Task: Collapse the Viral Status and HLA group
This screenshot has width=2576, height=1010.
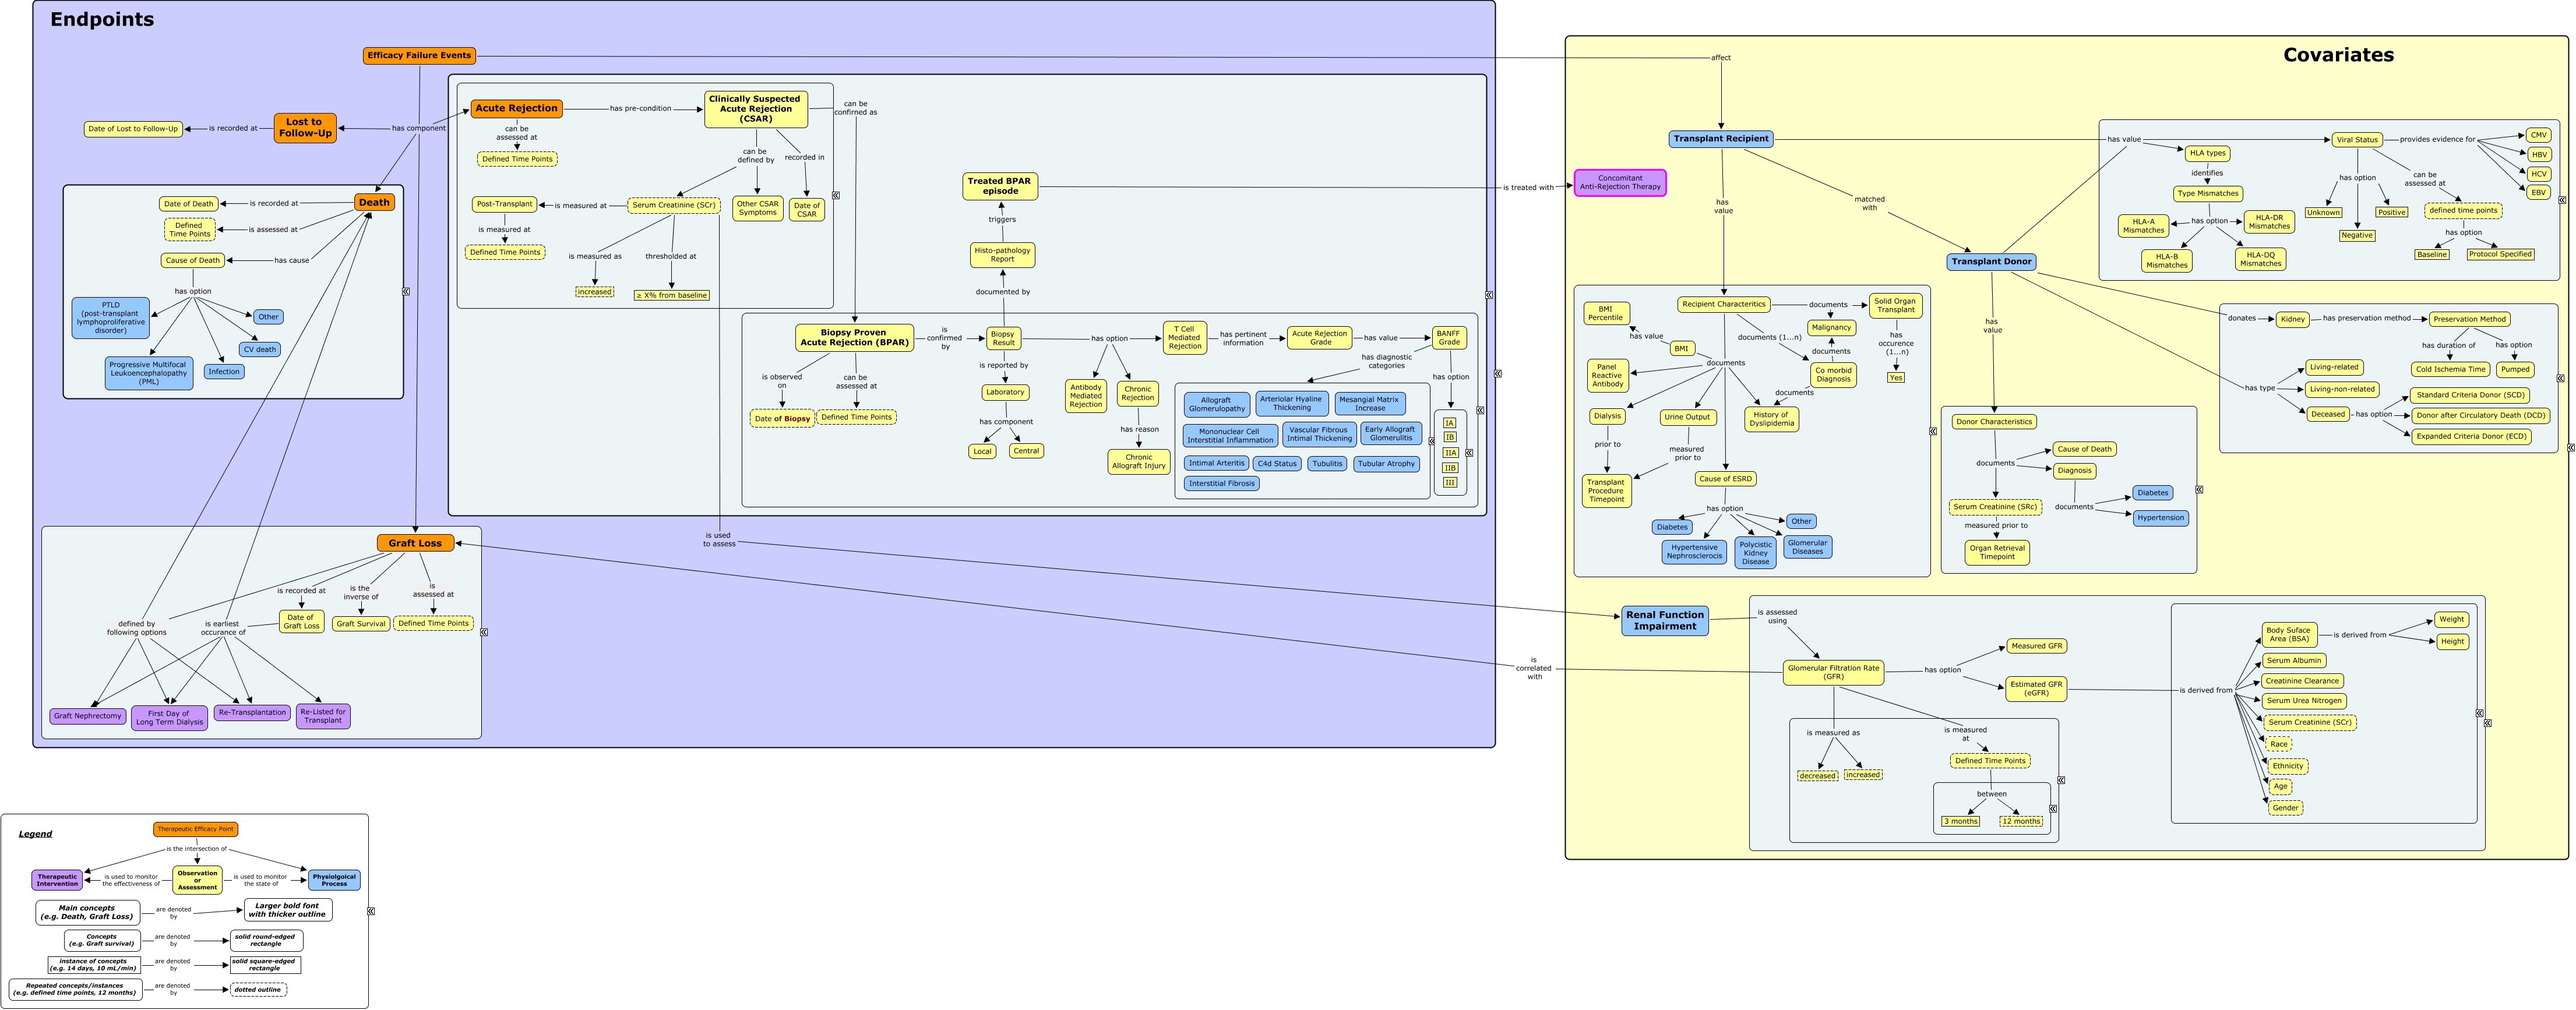Action: click(2562, 200)
